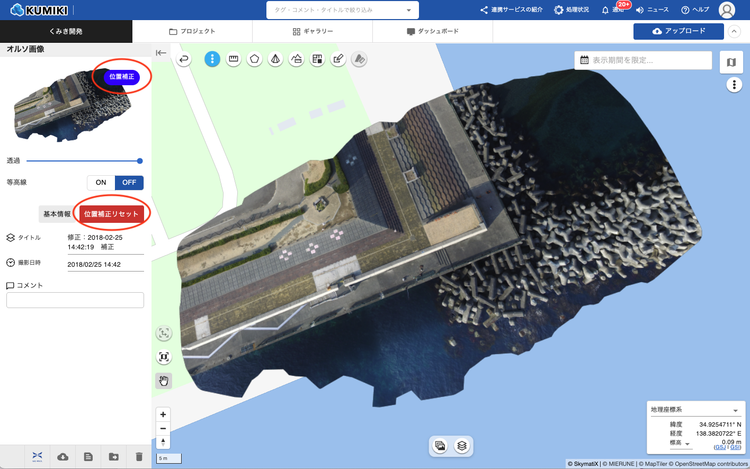Screen dimensions: 750x469
Task: Open the tag filter search dropdown
Action: (x=408, y=10)
